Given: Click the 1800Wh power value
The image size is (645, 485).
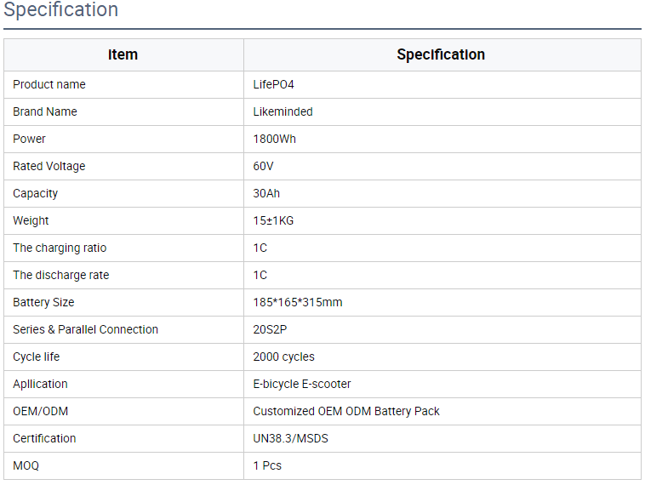Looking at the screenshot, I should [x=274, y=139].
